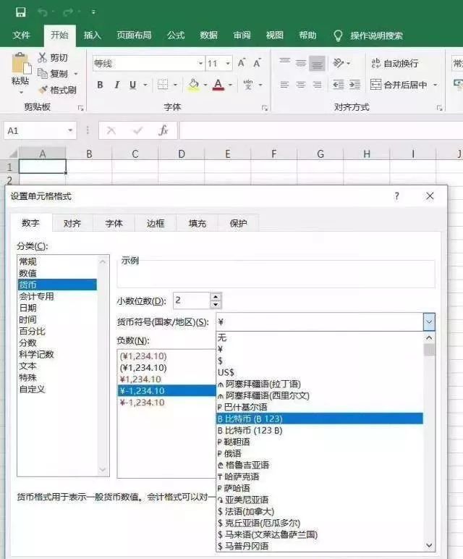Toggle underline U button
The image size is (463, 559).
(133, 85)
